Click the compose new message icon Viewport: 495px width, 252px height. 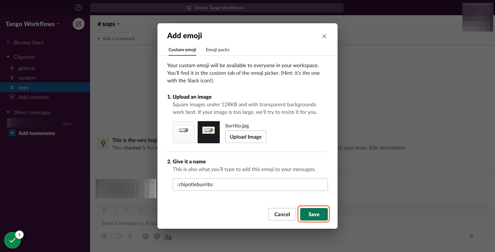79,24
